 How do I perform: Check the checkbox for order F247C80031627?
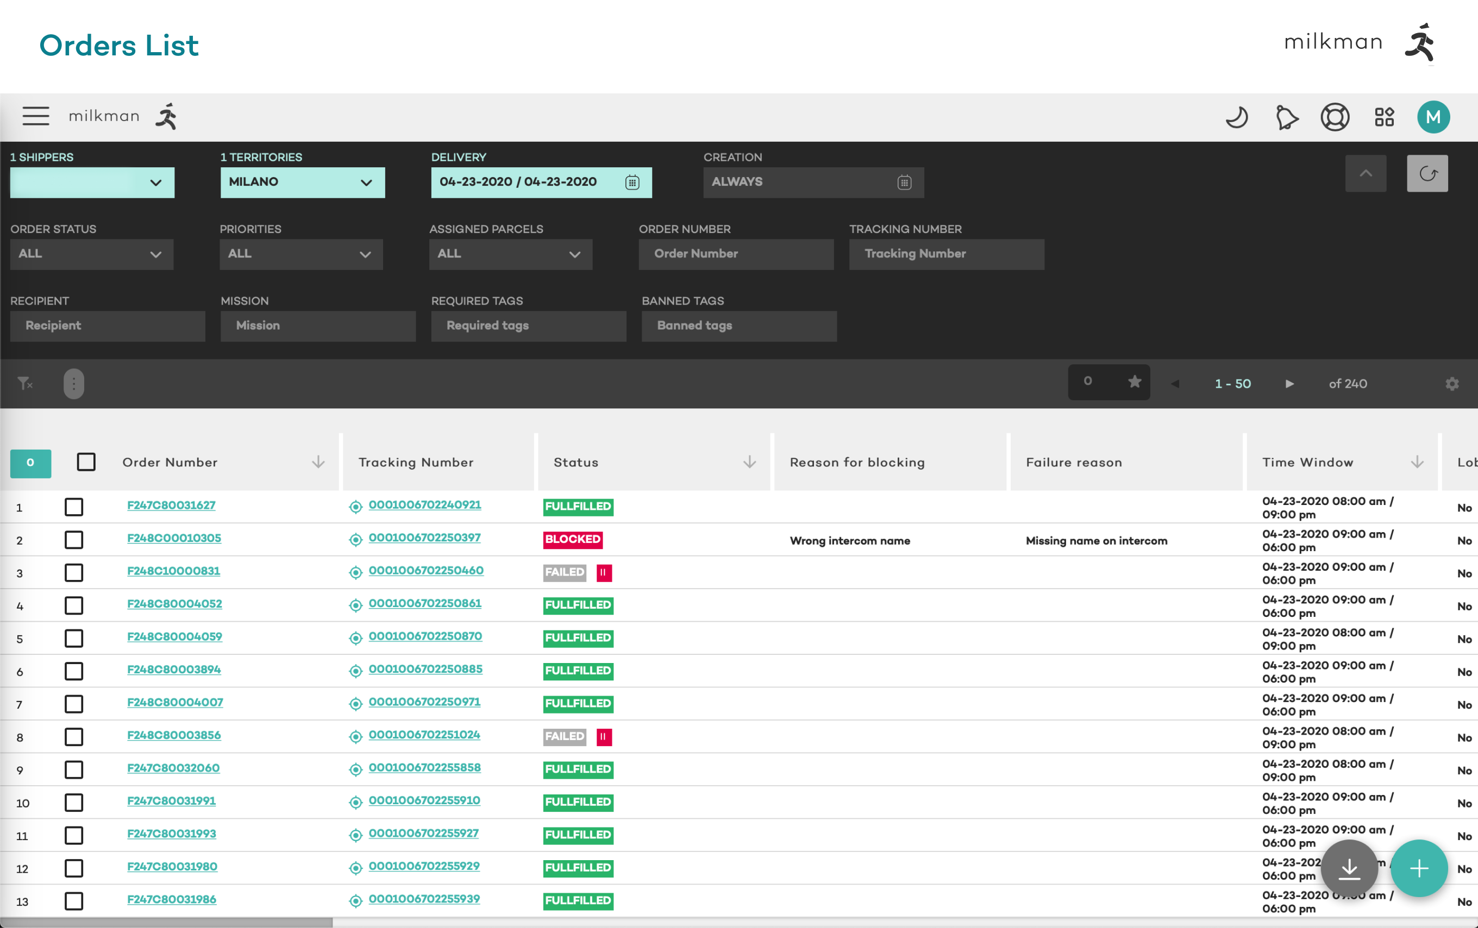[74, 507]
